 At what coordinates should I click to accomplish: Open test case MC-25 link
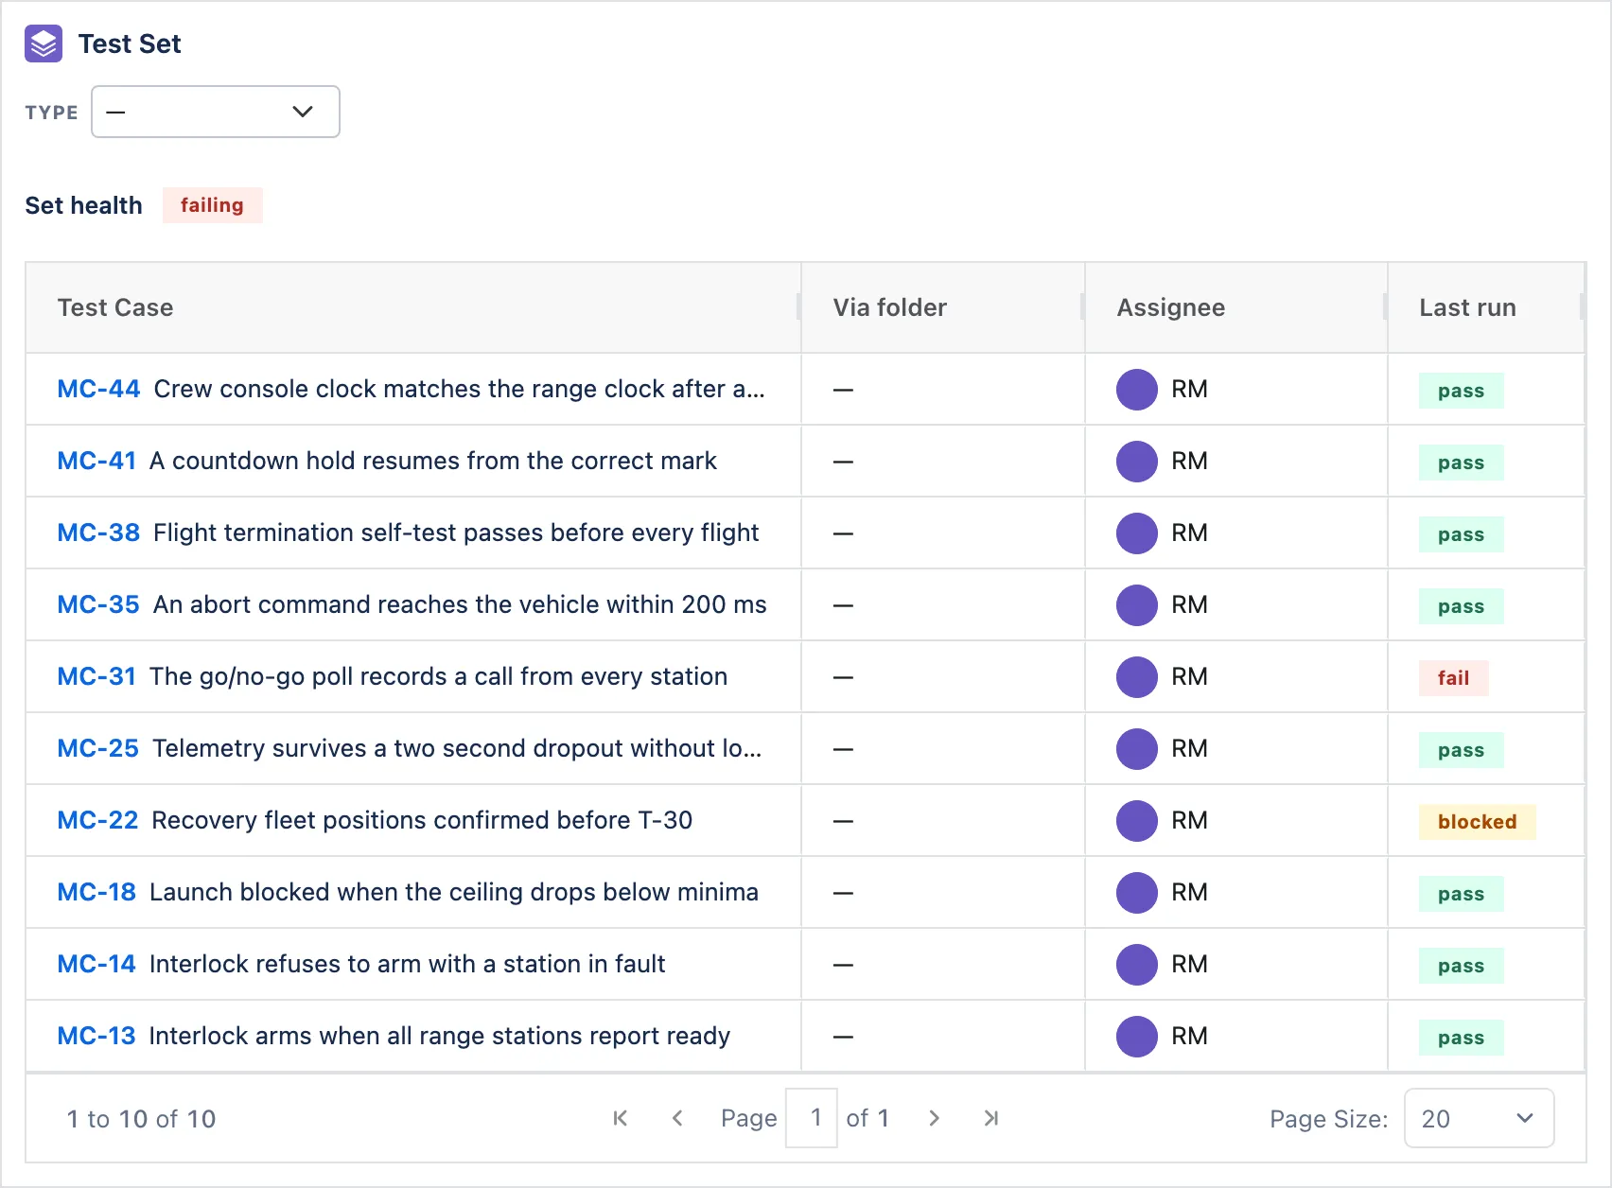(98, 748)
